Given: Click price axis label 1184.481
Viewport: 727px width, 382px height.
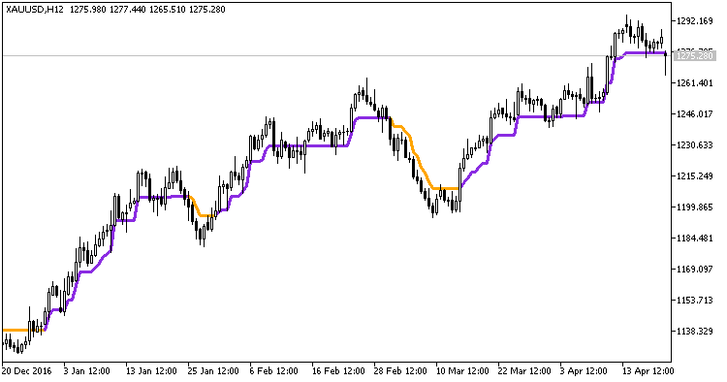Looking at the screenshot, I should point(695,239).
